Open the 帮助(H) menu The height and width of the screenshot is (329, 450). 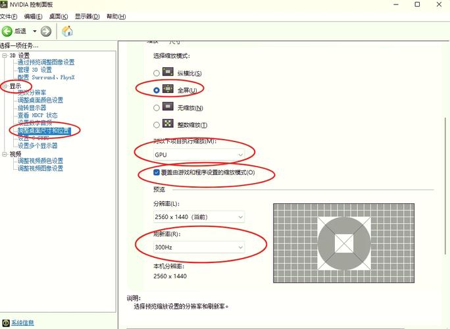pyautogui.click(x=116, y=16)
